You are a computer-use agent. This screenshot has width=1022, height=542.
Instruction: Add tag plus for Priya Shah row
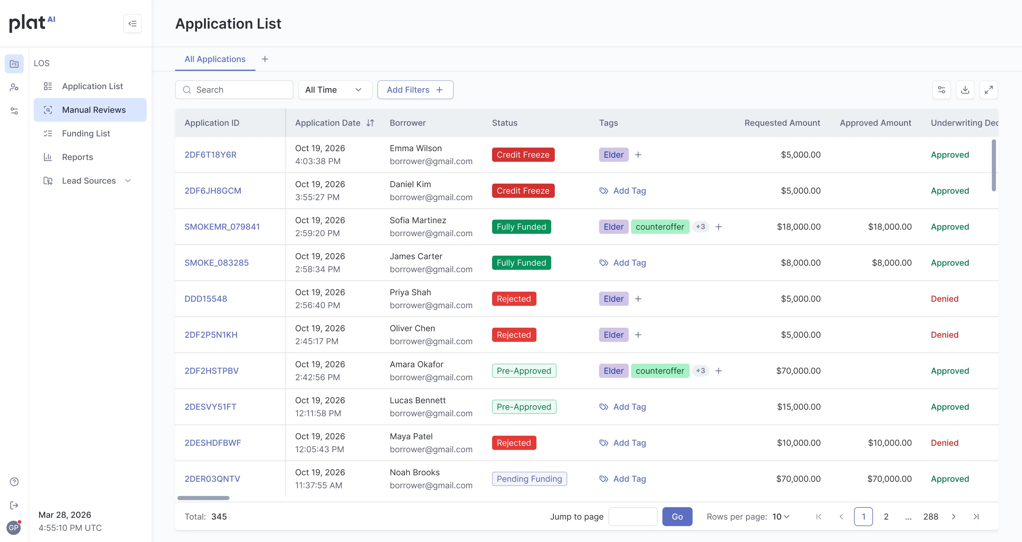[638, 299]
